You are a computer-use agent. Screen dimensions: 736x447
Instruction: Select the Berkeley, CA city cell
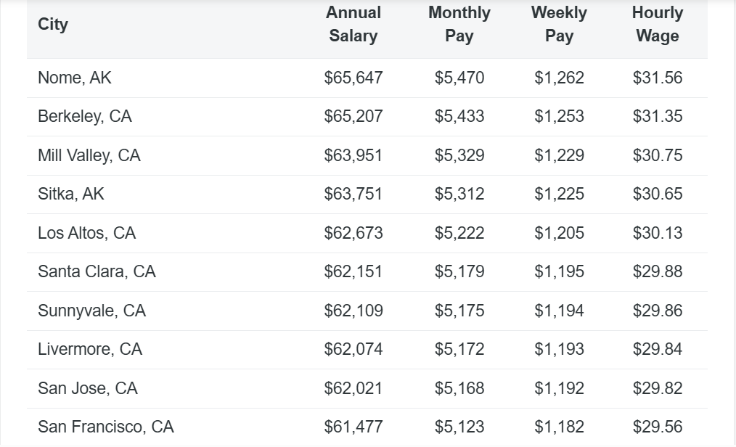(x=85, y=117)
